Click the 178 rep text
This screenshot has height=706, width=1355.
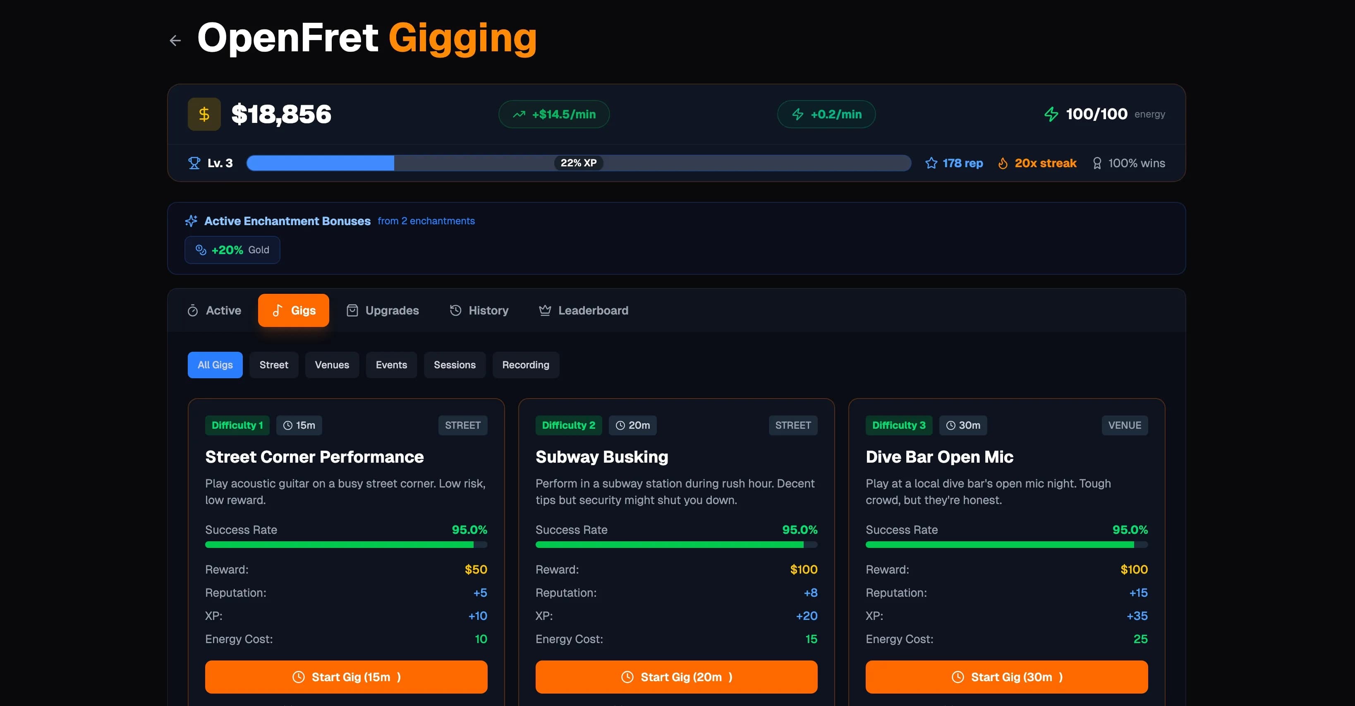[962, 163]
